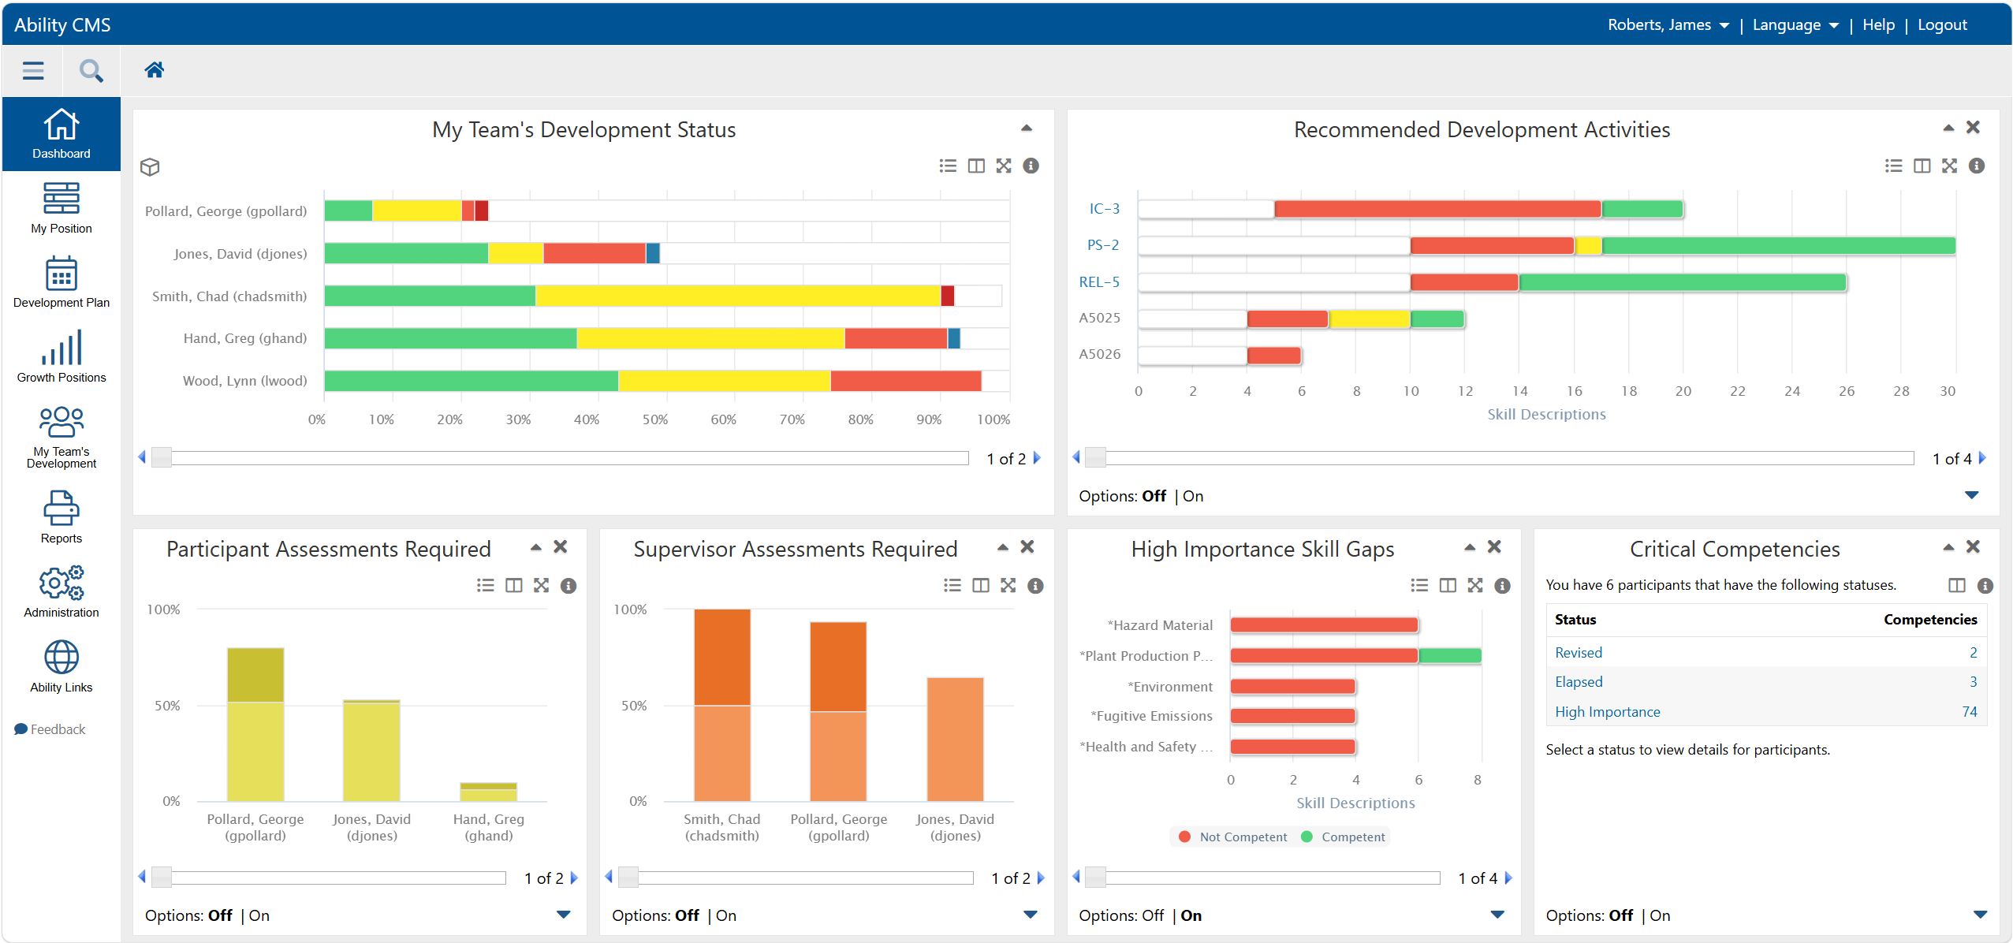Open the Roberts, James user dropdown
This screenshot has width=2013, height=943.
pyautogui.click(x=1668, y=25)
